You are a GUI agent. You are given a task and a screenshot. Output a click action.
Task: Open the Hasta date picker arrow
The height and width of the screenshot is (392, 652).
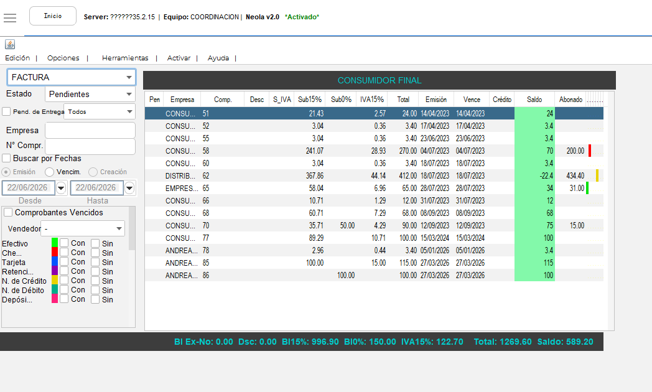click(x=129, y=188)
